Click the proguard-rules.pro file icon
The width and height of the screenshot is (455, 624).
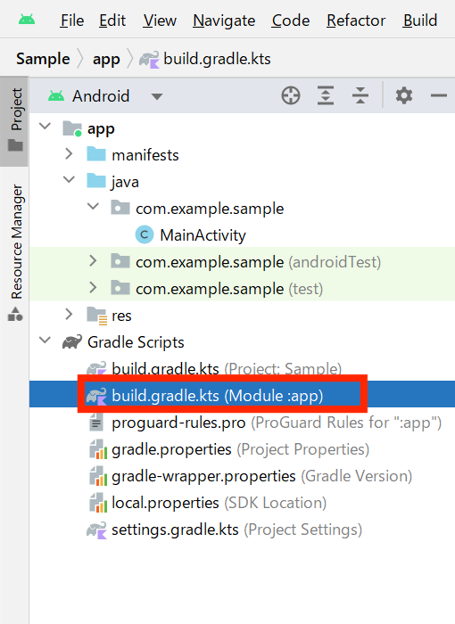pyautogui.click(x=96, y=423)
